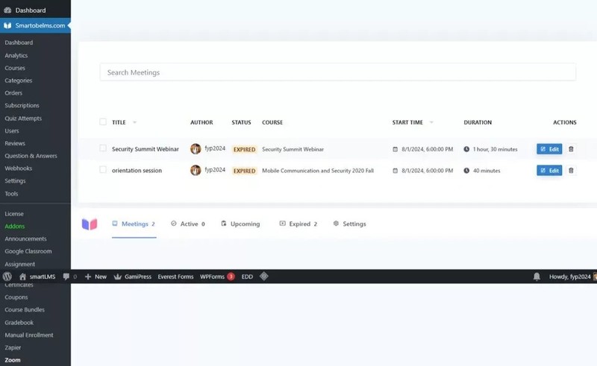
Task: Click the Security Summit Webinar course cell
Action: click(293, 150)
